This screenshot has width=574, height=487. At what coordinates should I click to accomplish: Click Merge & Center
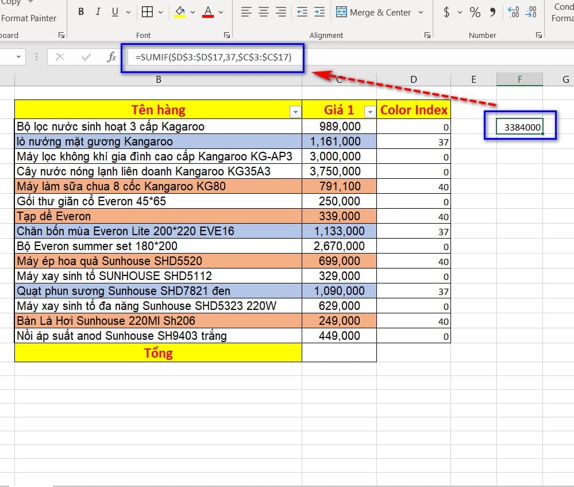(x=374, y=12)
